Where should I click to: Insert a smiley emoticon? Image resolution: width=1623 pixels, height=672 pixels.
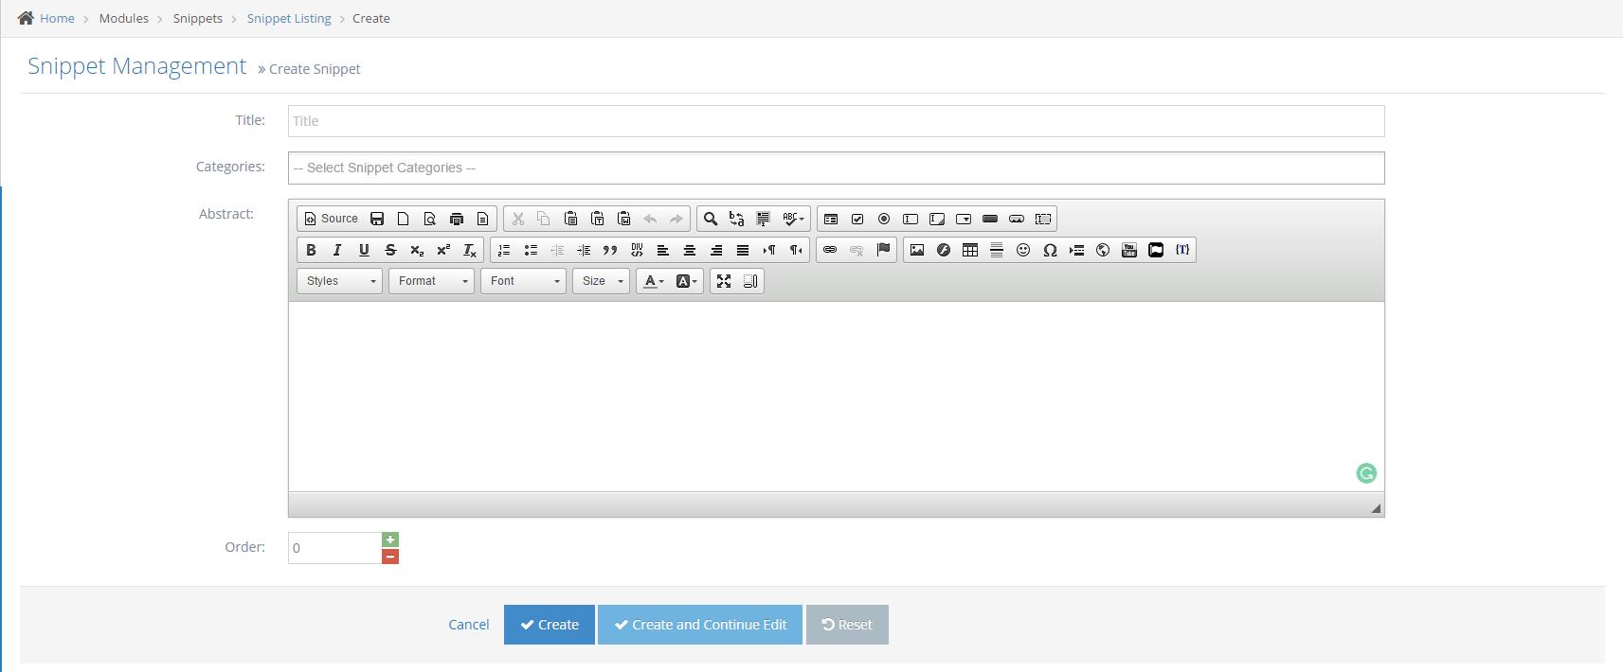(x=1023, y=250)
